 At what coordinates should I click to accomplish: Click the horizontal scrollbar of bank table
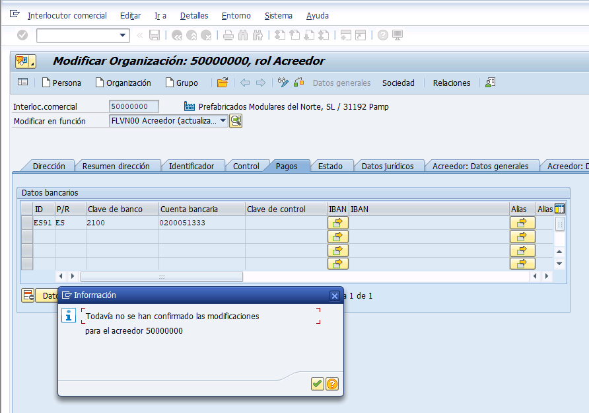162,277
